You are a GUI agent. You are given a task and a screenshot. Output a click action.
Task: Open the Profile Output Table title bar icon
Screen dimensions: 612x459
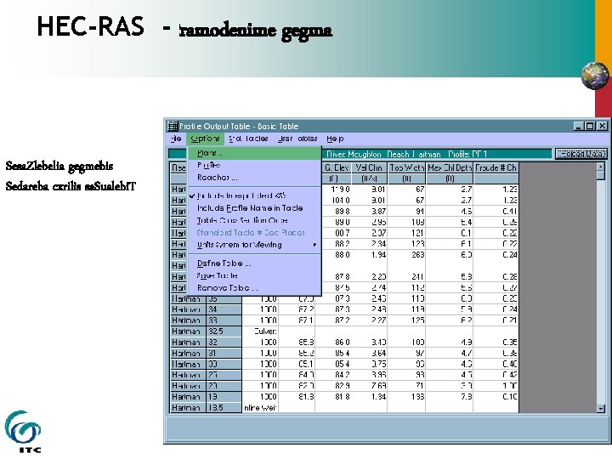tap(173, 126)
